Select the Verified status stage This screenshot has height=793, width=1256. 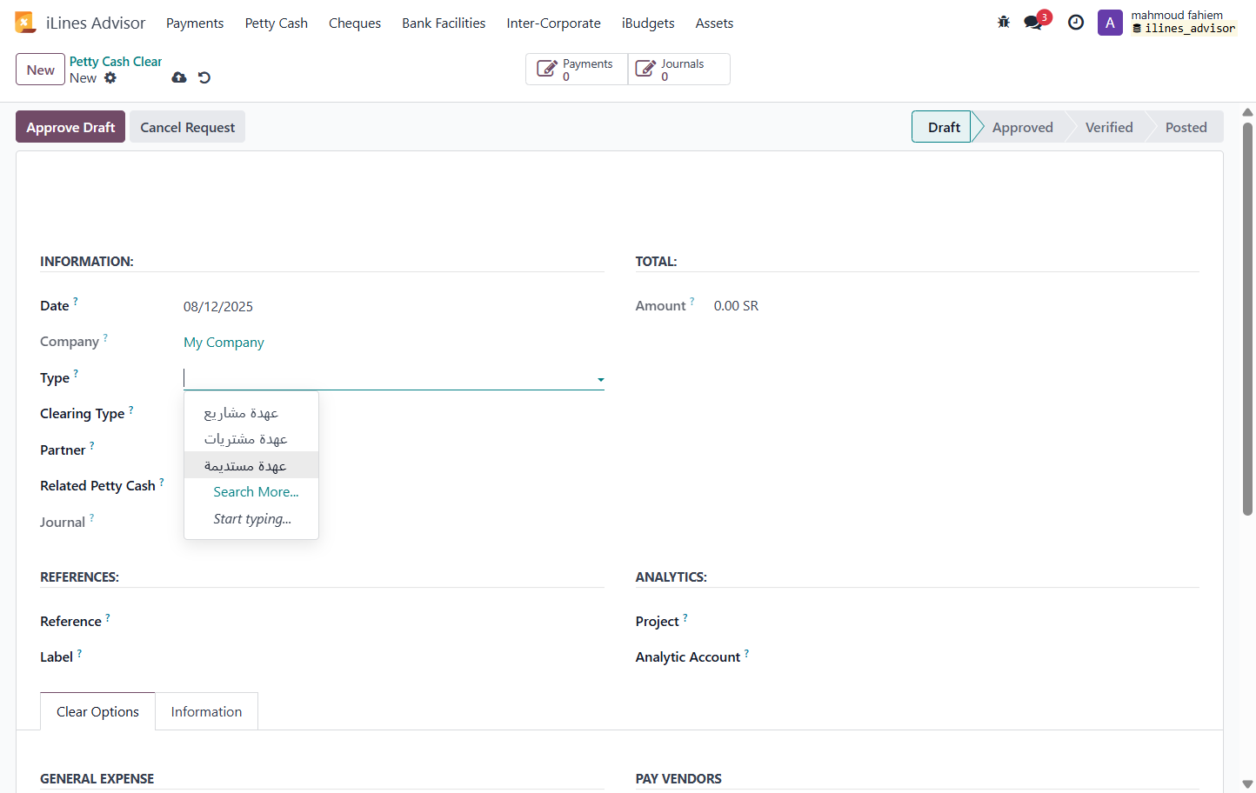(x=1109, y=127)
